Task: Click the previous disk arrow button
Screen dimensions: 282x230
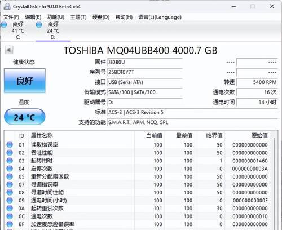Action: pyautogui.click(x=8, y=50)
